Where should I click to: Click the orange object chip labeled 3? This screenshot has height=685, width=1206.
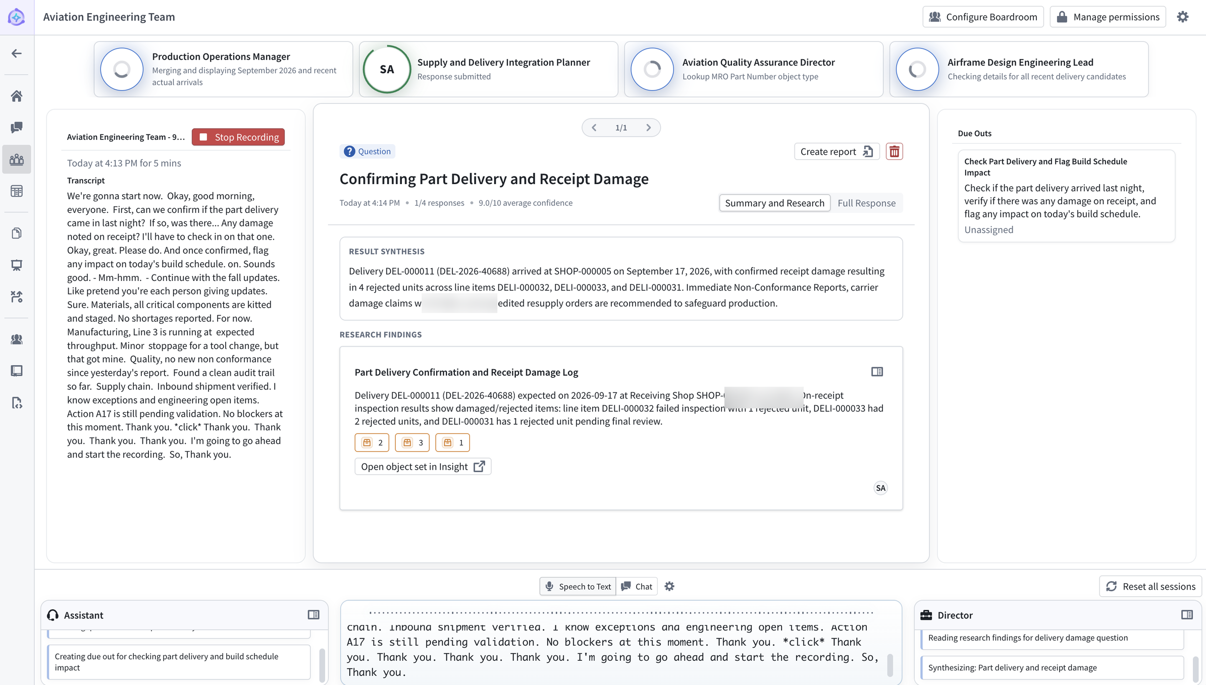click(412, 442)
